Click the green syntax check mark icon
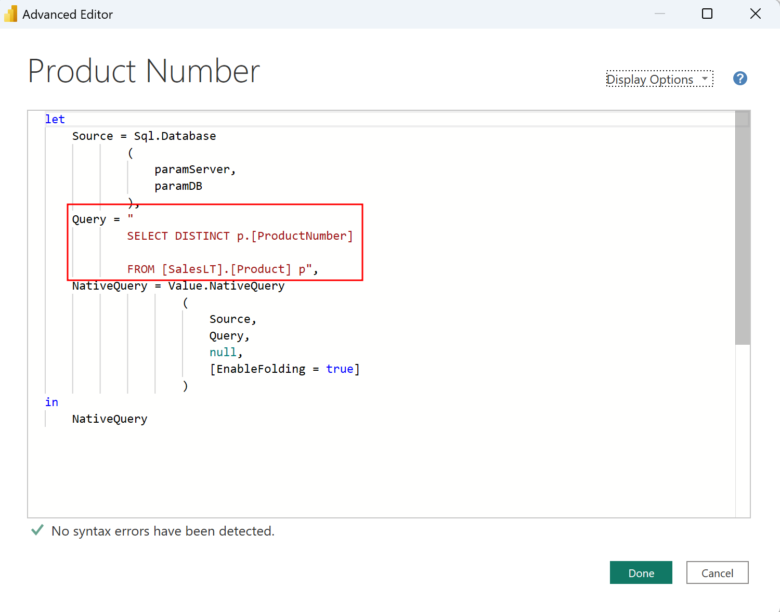Image resolution: width=780 pixels, height=612 pixels. click(36, 530)
